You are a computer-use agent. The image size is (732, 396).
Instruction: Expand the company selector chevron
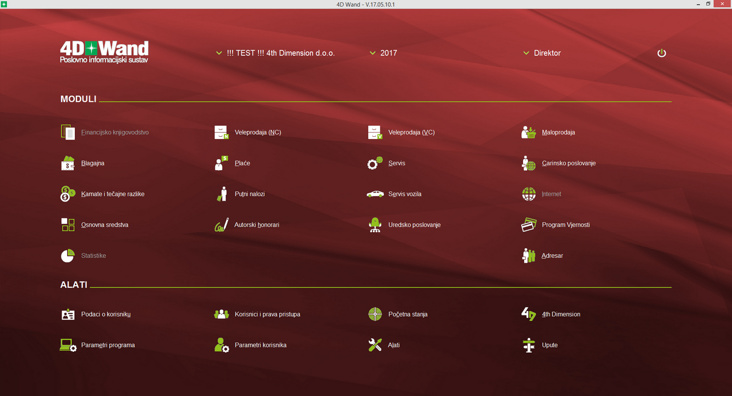coord(219,53)
